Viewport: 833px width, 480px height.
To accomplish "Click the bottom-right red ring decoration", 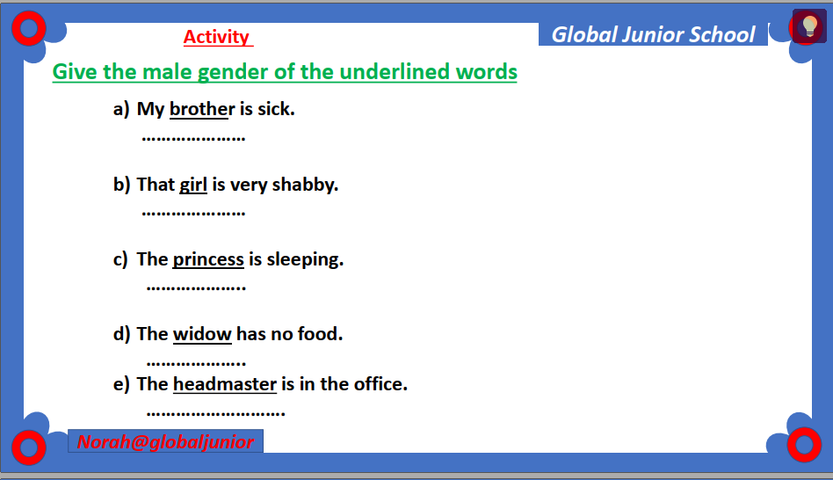I will coord(803,444).
